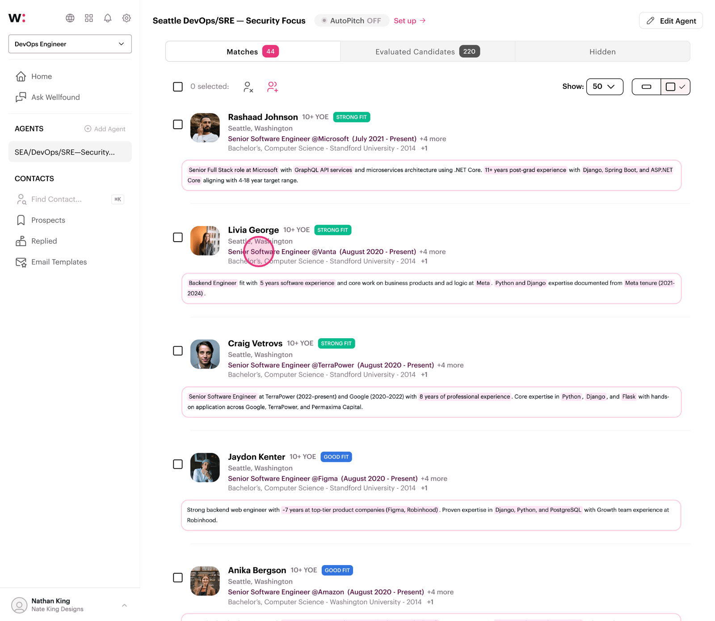The width and height of the screenshot is (715, 621).
Task: Expand +4 more roles for Rashaad Johnson
Action: tap(433, 139)
